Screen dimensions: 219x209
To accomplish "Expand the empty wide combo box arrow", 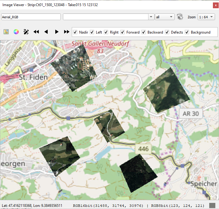I will point(151,17).
